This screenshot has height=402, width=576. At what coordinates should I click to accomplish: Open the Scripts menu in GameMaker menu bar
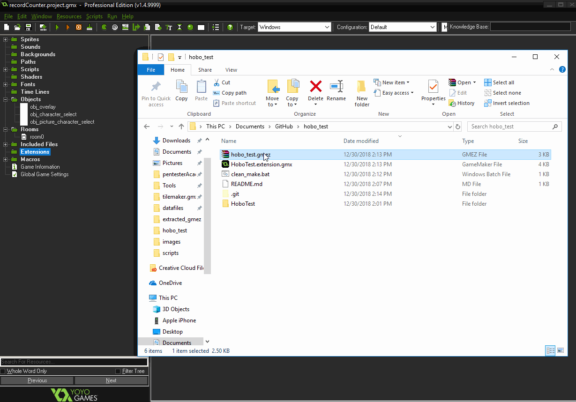point(94,16)
